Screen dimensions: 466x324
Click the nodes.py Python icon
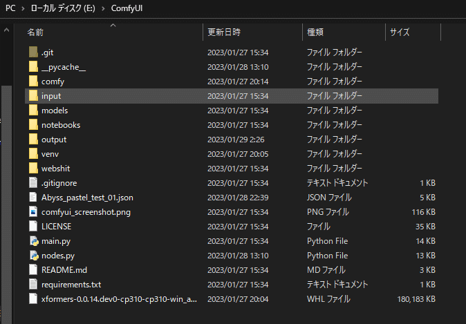[x=34, y=256]
